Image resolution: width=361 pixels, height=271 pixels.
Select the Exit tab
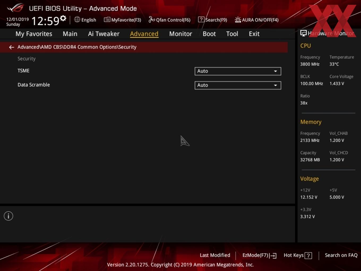pyautogui.click(x=254, y=34)
